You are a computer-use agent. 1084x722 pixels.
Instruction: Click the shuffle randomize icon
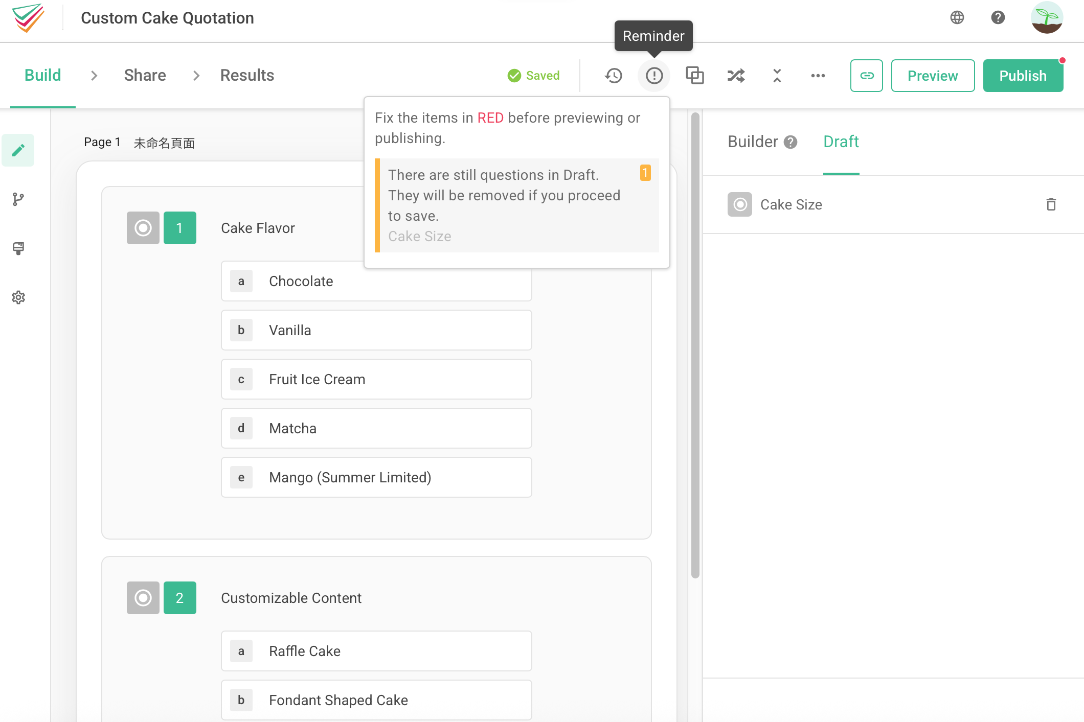click(x=736, y=76)
